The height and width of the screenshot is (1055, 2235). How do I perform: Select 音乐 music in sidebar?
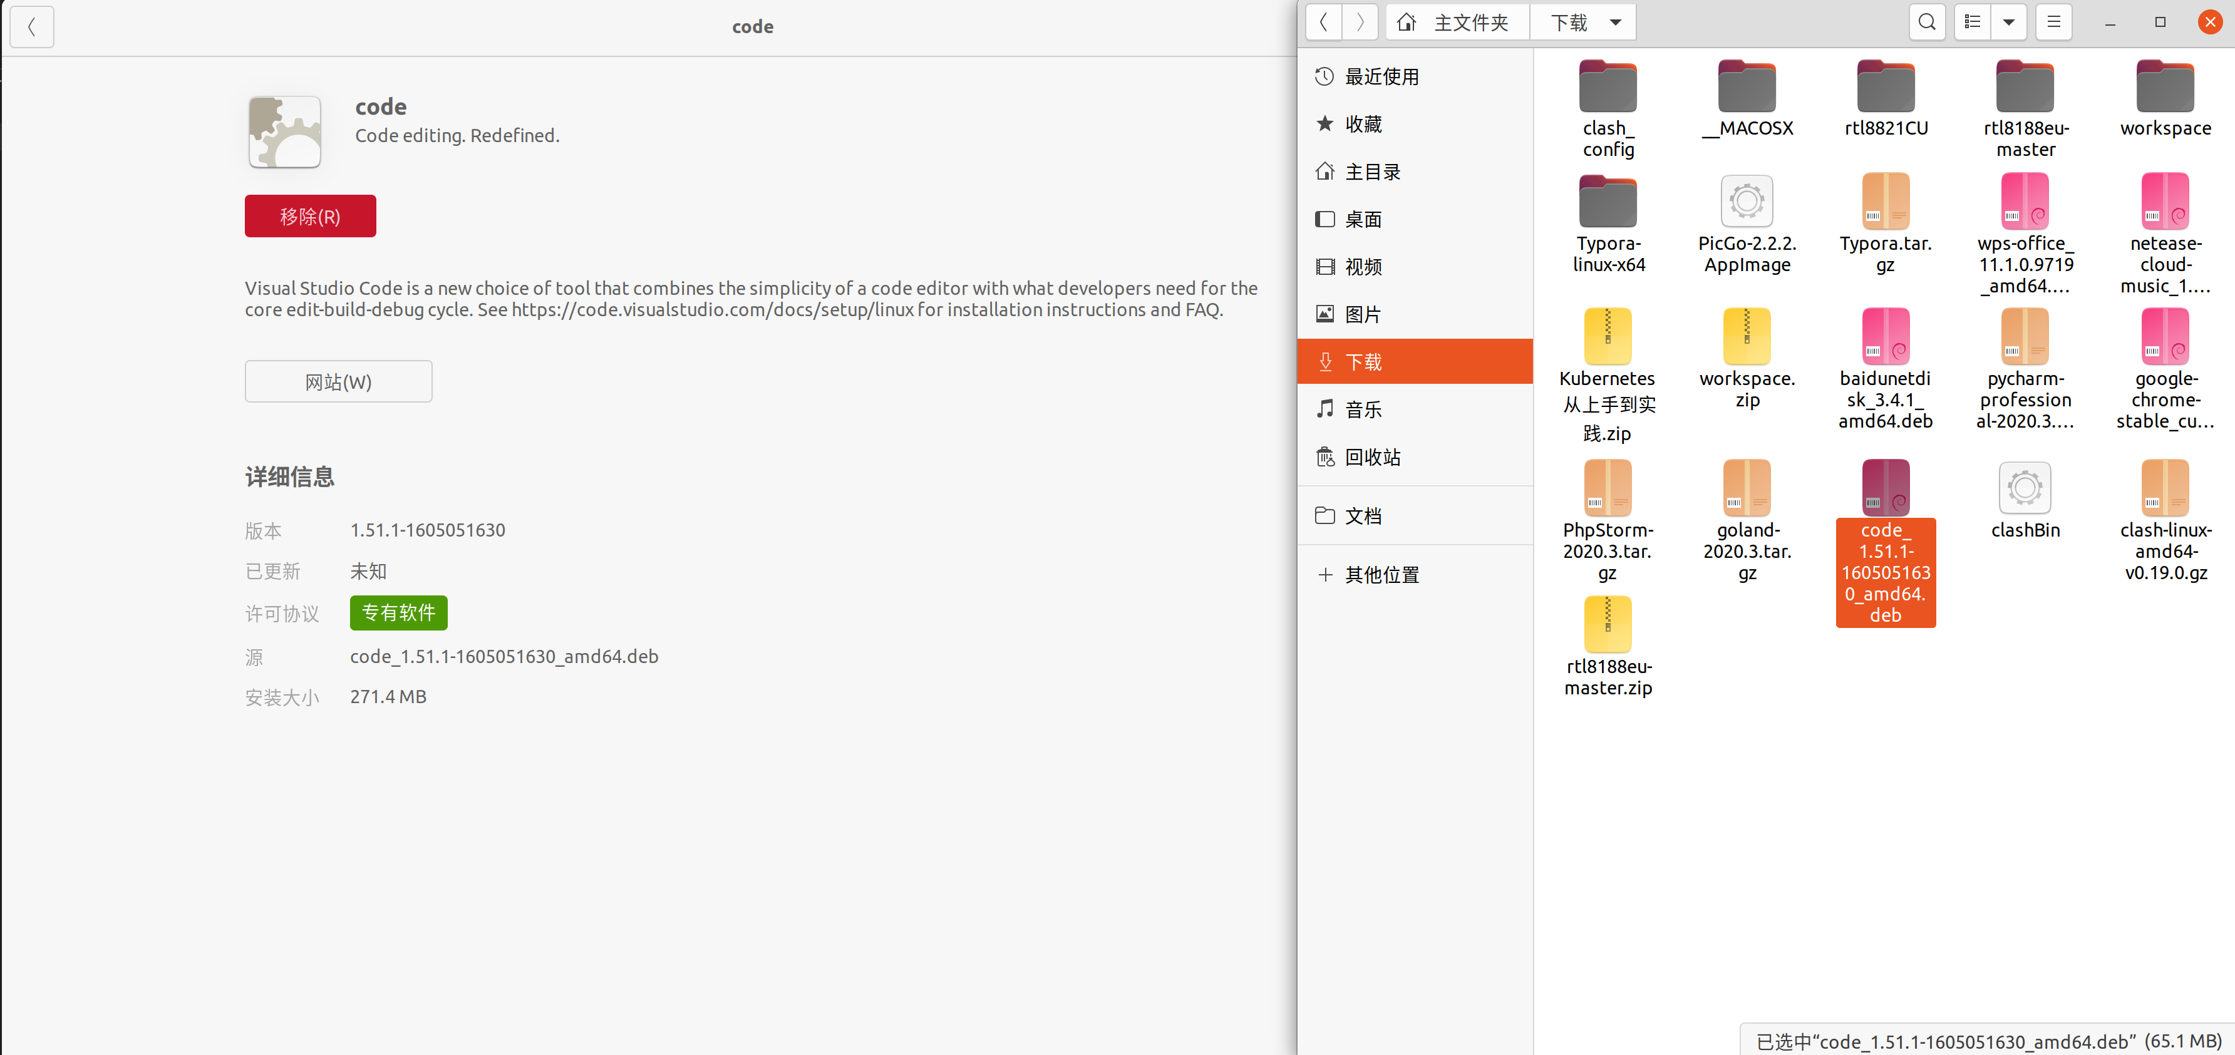[x=1362, y=409]
